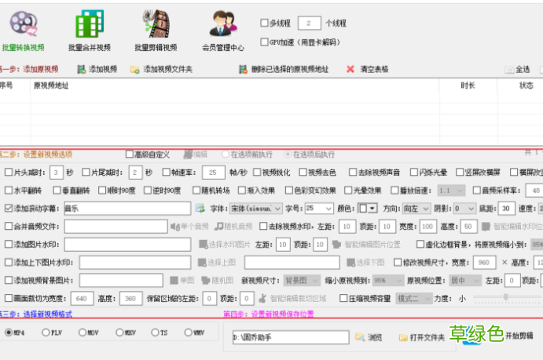Open the subtitle 颜色 (color) swatch picker
The width and height of the screenshot is (543, 360).
click(367, 209)
